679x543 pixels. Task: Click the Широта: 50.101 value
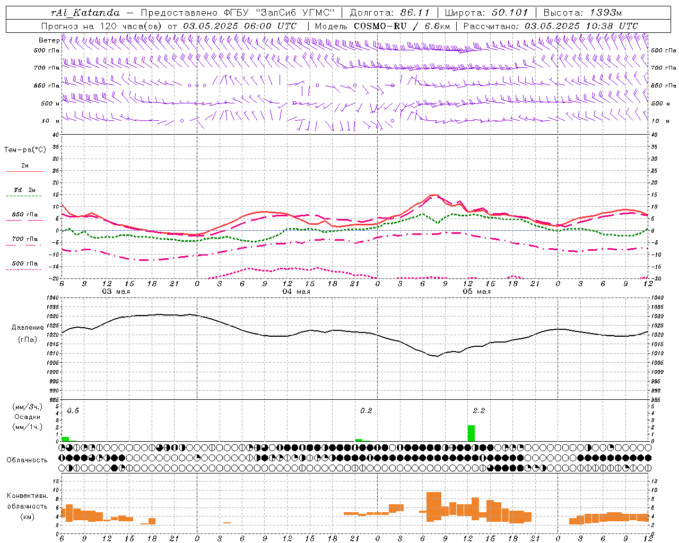coord(486,13)
